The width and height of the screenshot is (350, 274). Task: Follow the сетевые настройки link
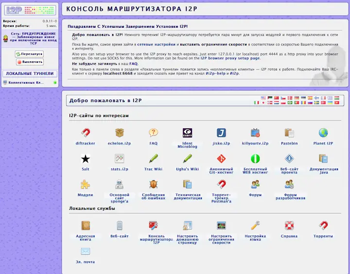(156, 44)
